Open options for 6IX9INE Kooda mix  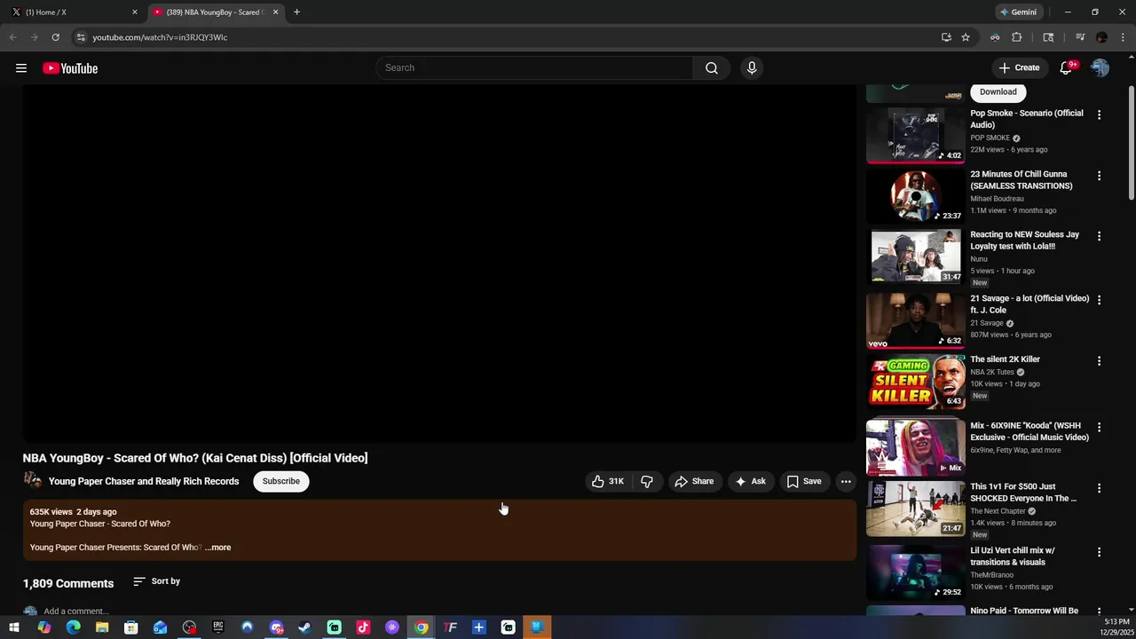pos(1099,428)
